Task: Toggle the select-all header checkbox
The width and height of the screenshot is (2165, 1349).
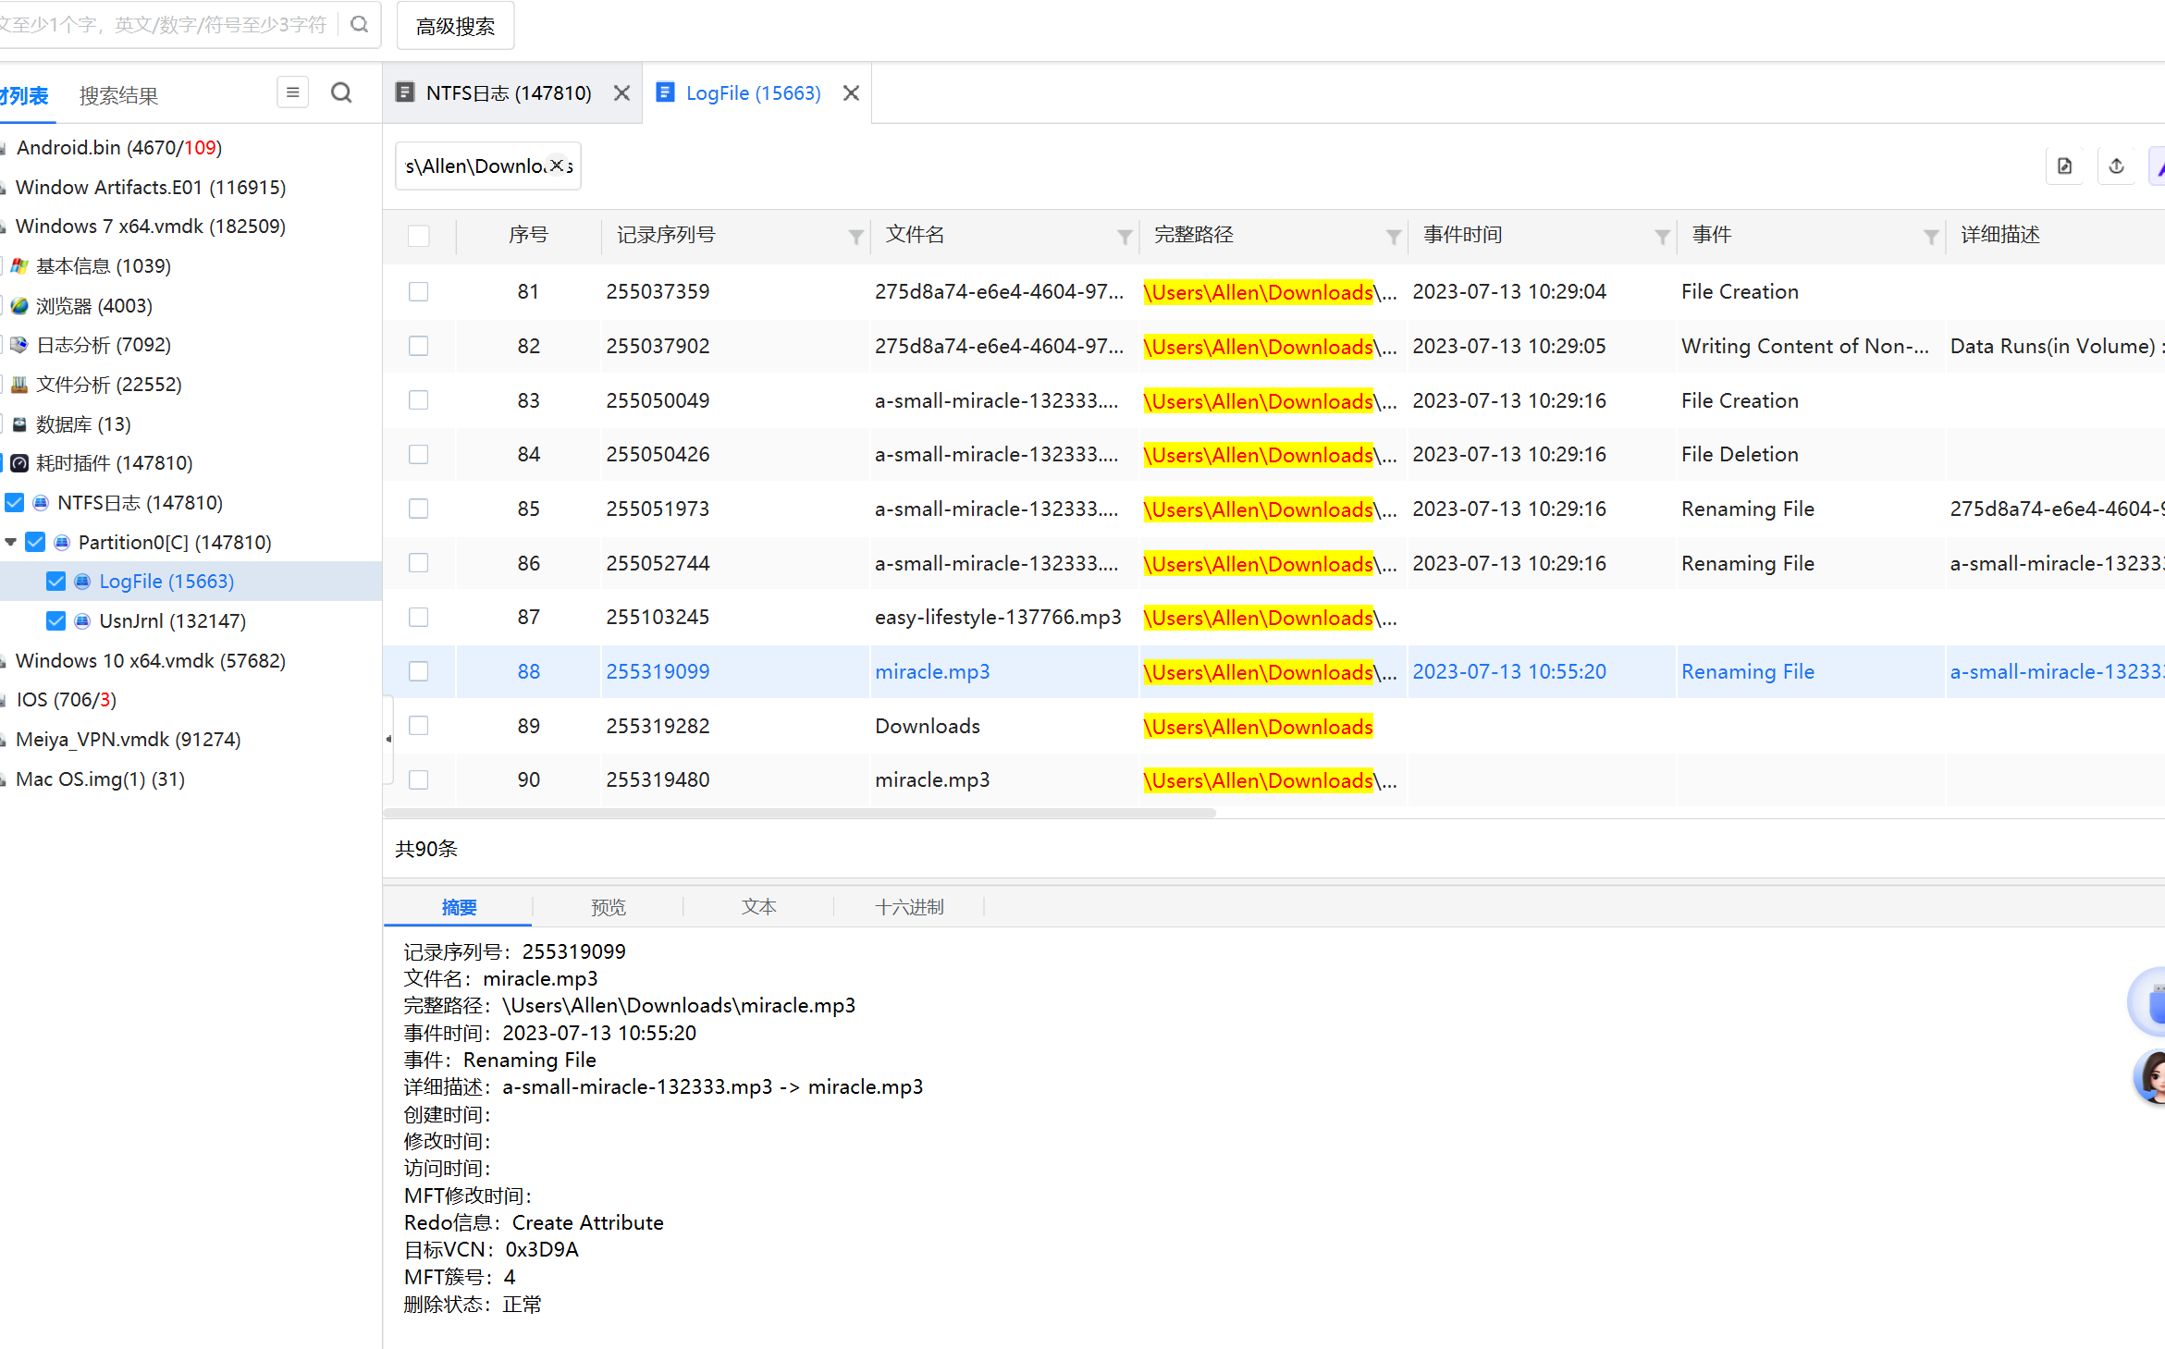Action: 419,236
